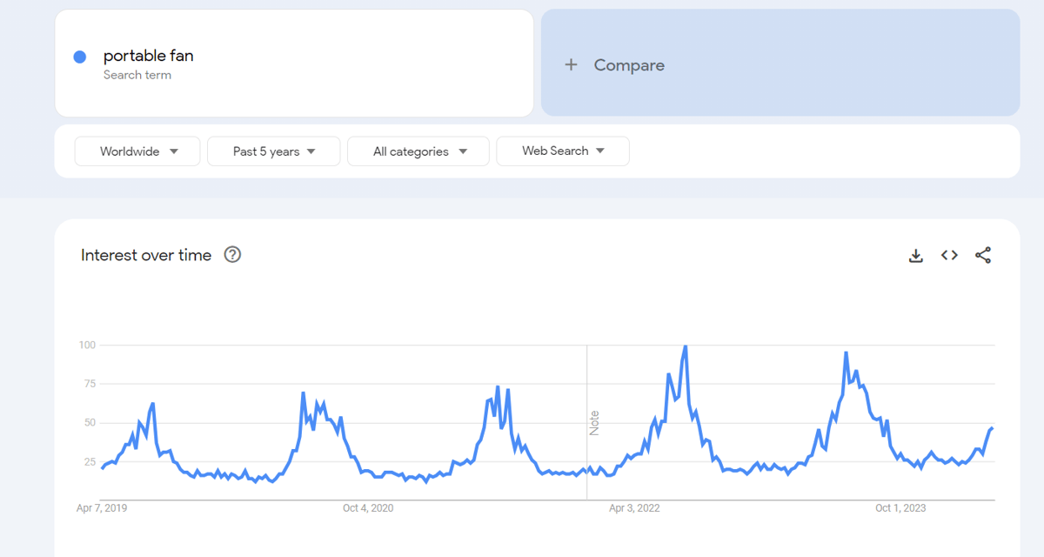Viewport: 1044px width, 557px height.
Task: Add a comparison term via Compare
Action: tap(780, 63)
